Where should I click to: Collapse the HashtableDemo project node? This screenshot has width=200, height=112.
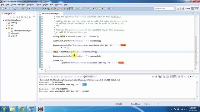4,20
